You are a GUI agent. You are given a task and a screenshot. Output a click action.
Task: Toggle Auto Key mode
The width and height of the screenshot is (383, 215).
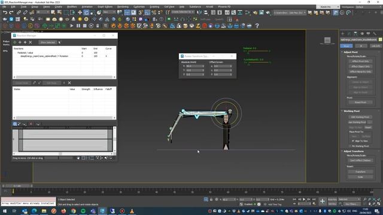pos(332,199)
